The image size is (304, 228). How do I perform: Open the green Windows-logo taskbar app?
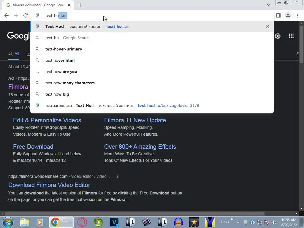click(x=98, y=222)
